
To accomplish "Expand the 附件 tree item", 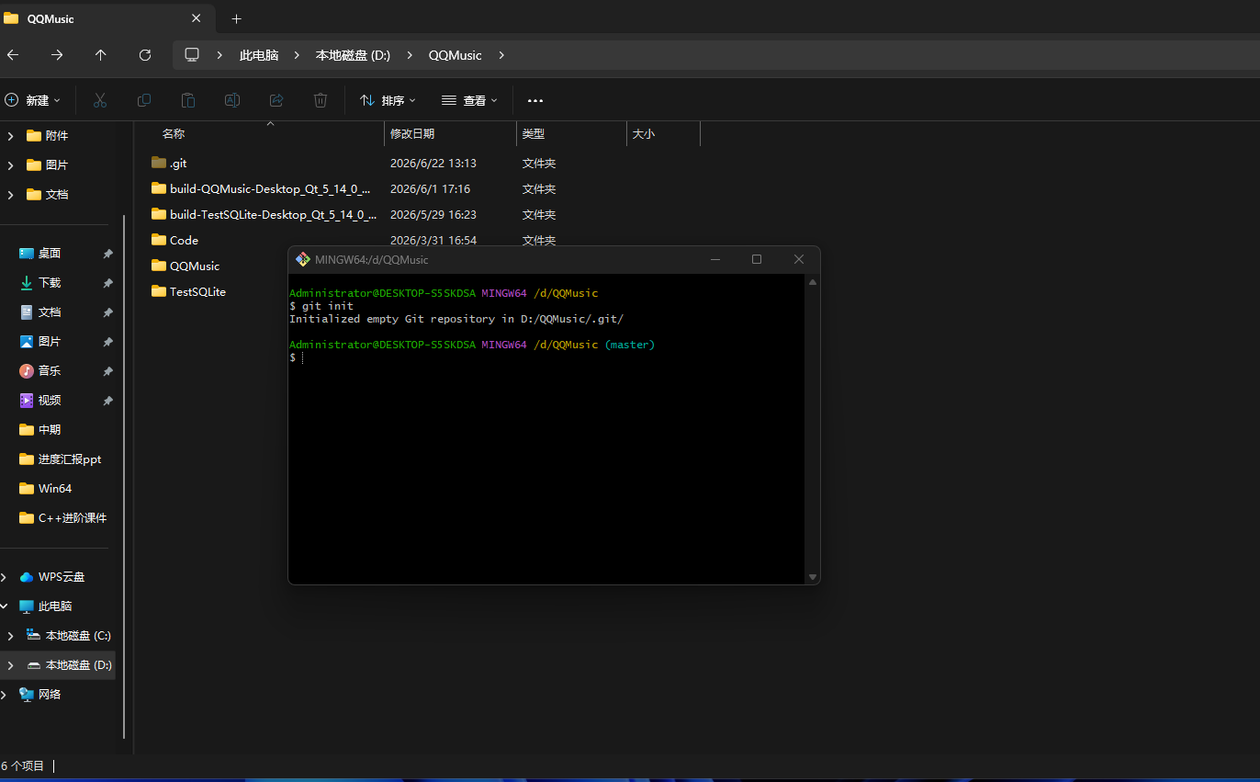I will click(10, 136).
